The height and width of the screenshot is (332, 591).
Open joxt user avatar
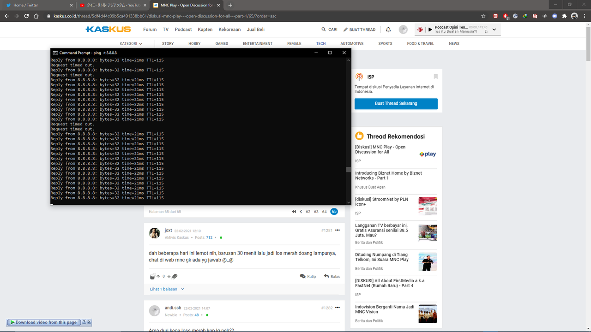[x=155, y=233]
